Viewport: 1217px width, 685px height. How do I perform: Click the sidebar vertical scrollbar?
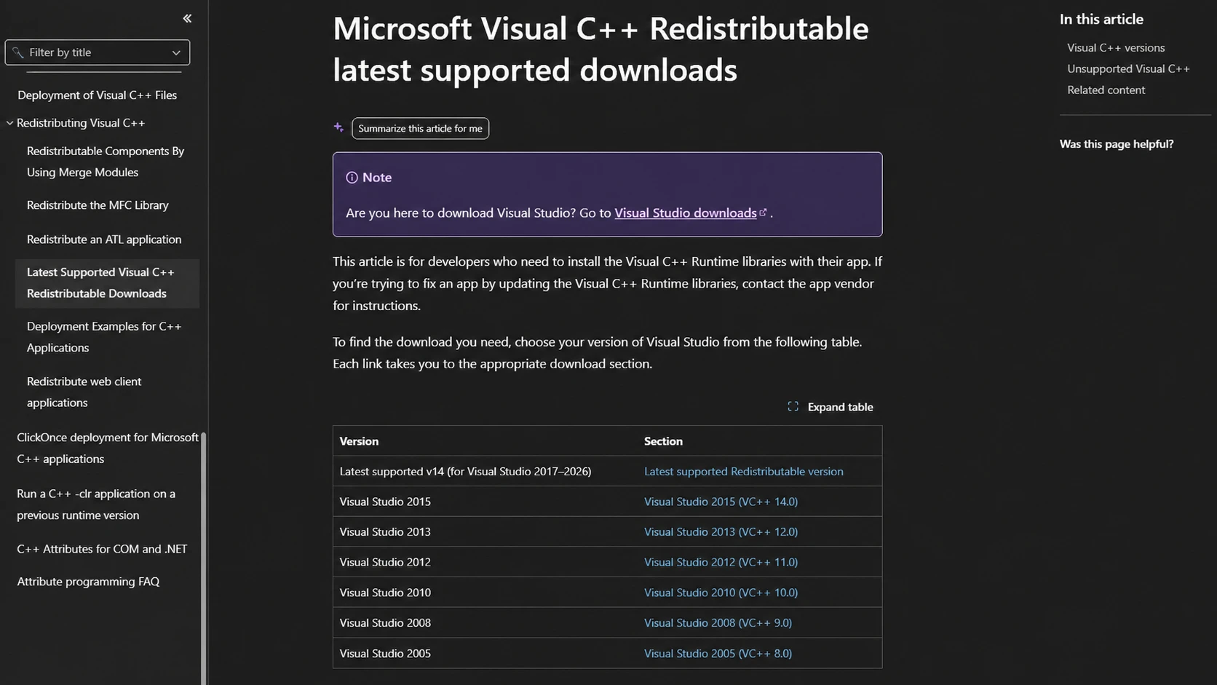(204, 558)
